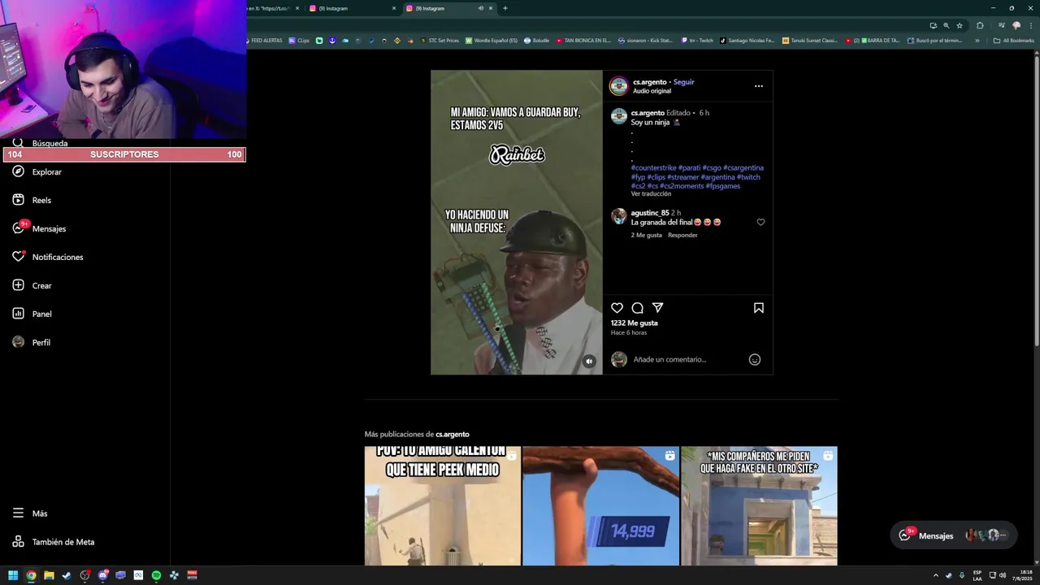The image size is (1040, 585).
Task: Open the #csargentina hashtag
Action: point(743,167)
